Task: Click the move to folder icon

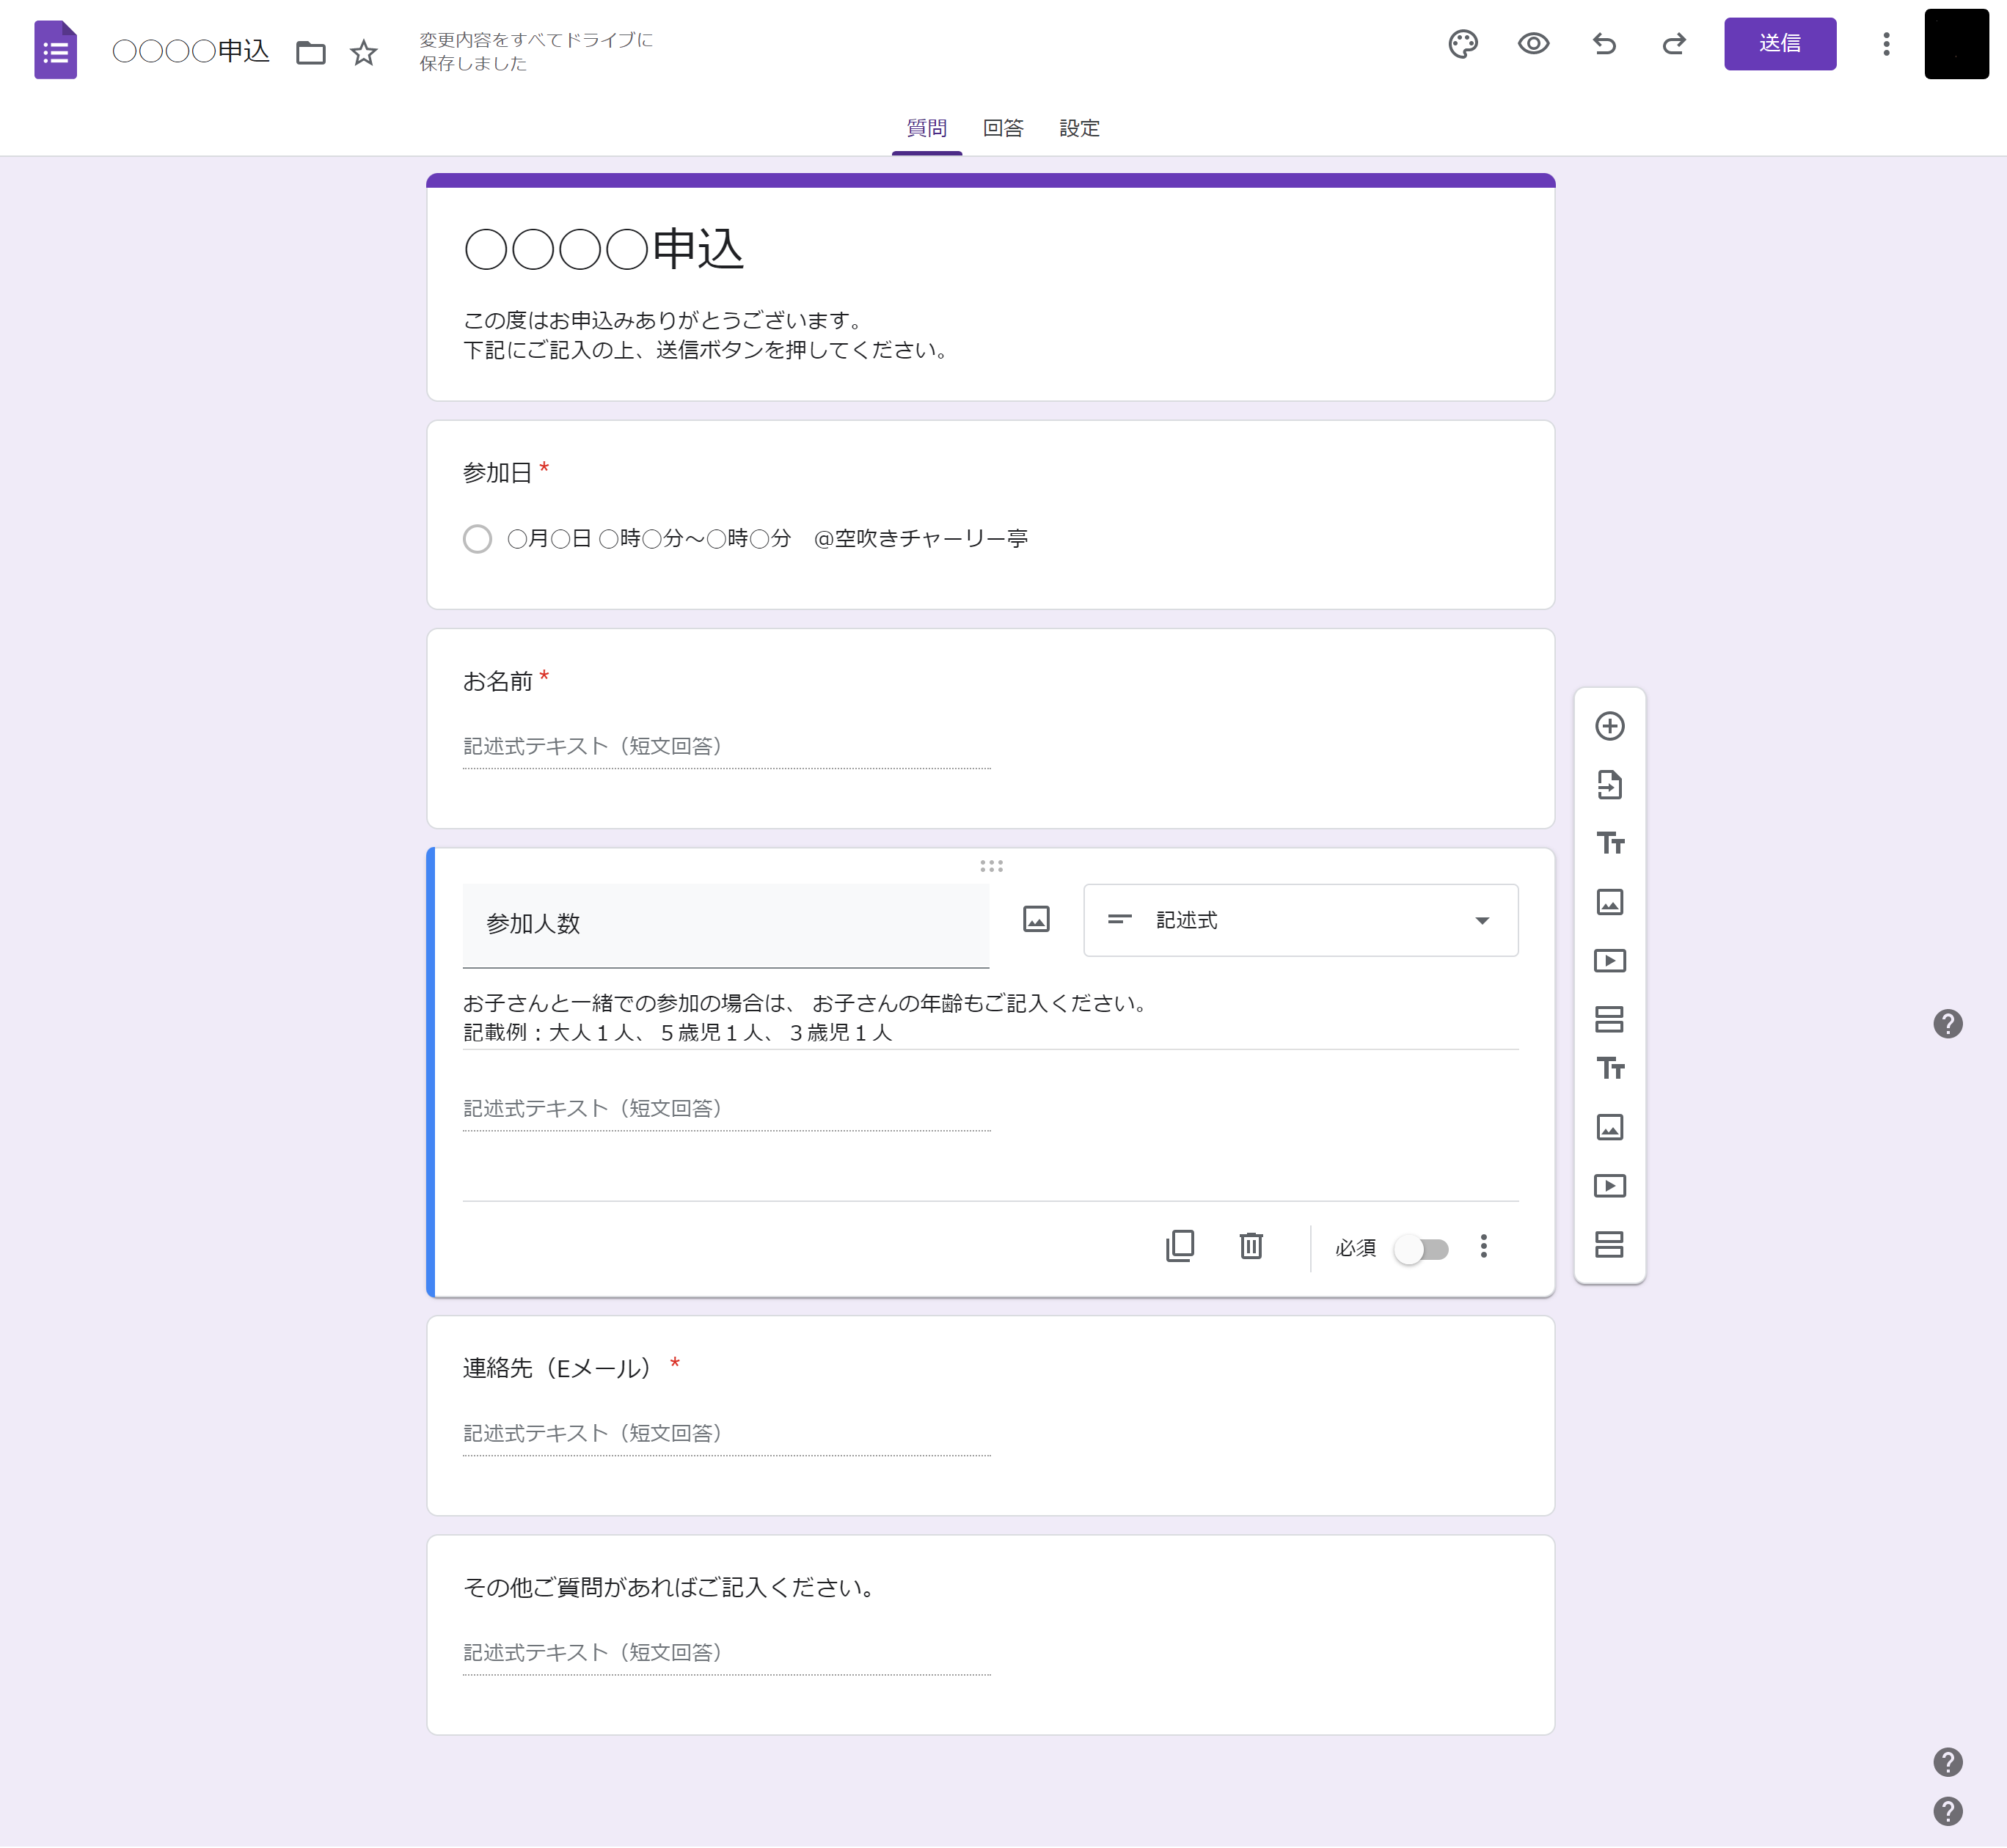Action: [311, 52]
